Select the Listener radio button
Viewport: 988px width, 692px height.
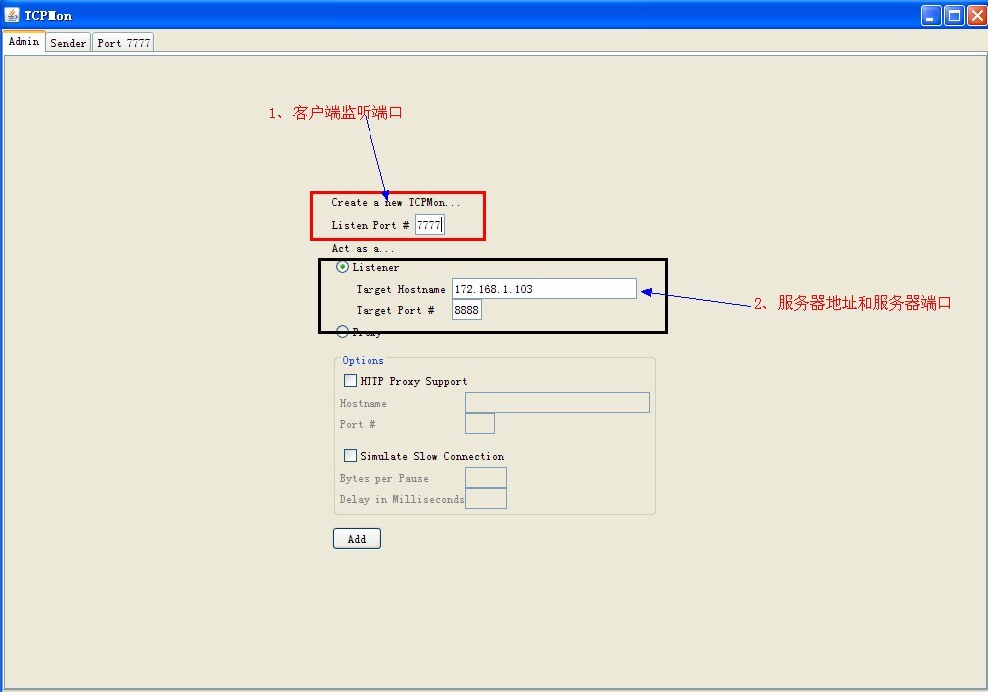342,267
